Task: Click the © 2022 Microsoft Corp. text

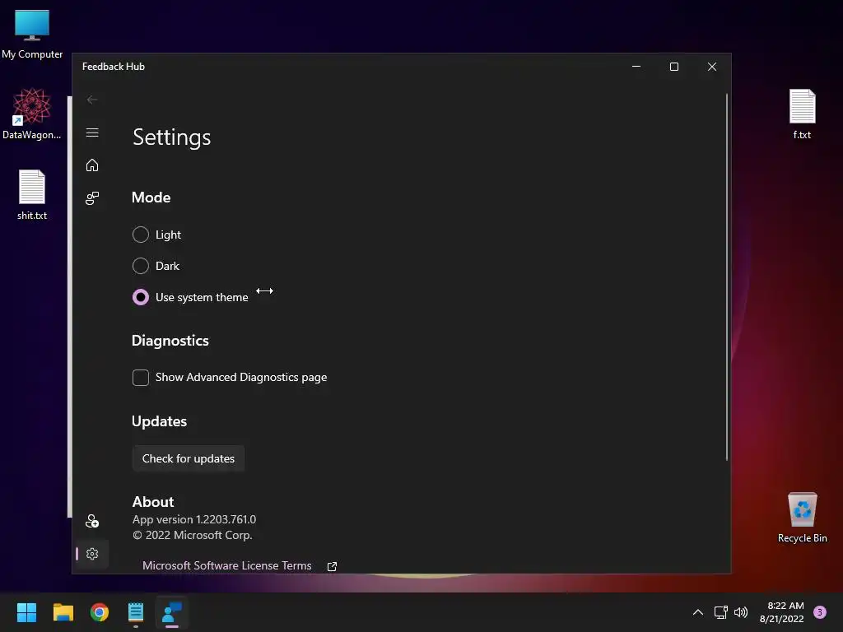Action: coord(193,535)
